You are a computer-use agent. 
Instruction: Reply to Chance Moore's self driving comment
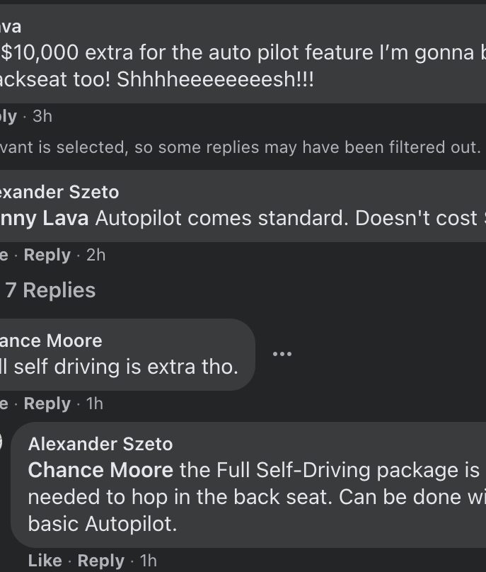(47, 404)
